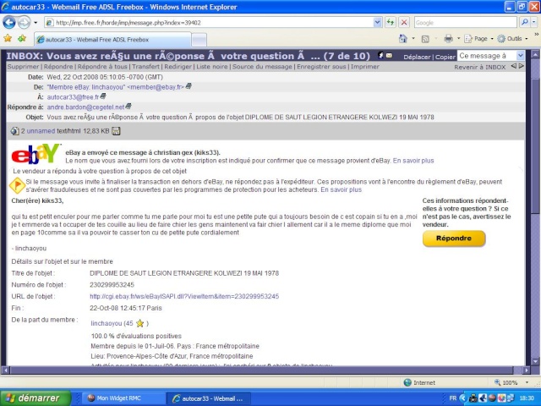
Task: Click the Print toolbar icon
Action: click(x=448, y=39)
